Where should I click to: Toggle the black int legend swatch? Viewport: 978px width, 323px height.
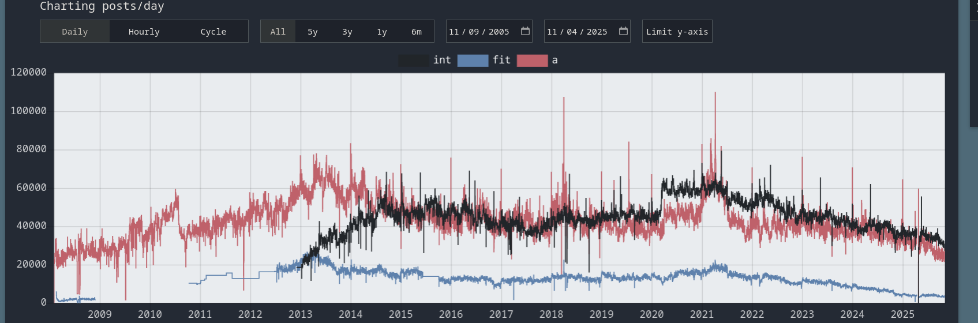click(x=414, y=60)
